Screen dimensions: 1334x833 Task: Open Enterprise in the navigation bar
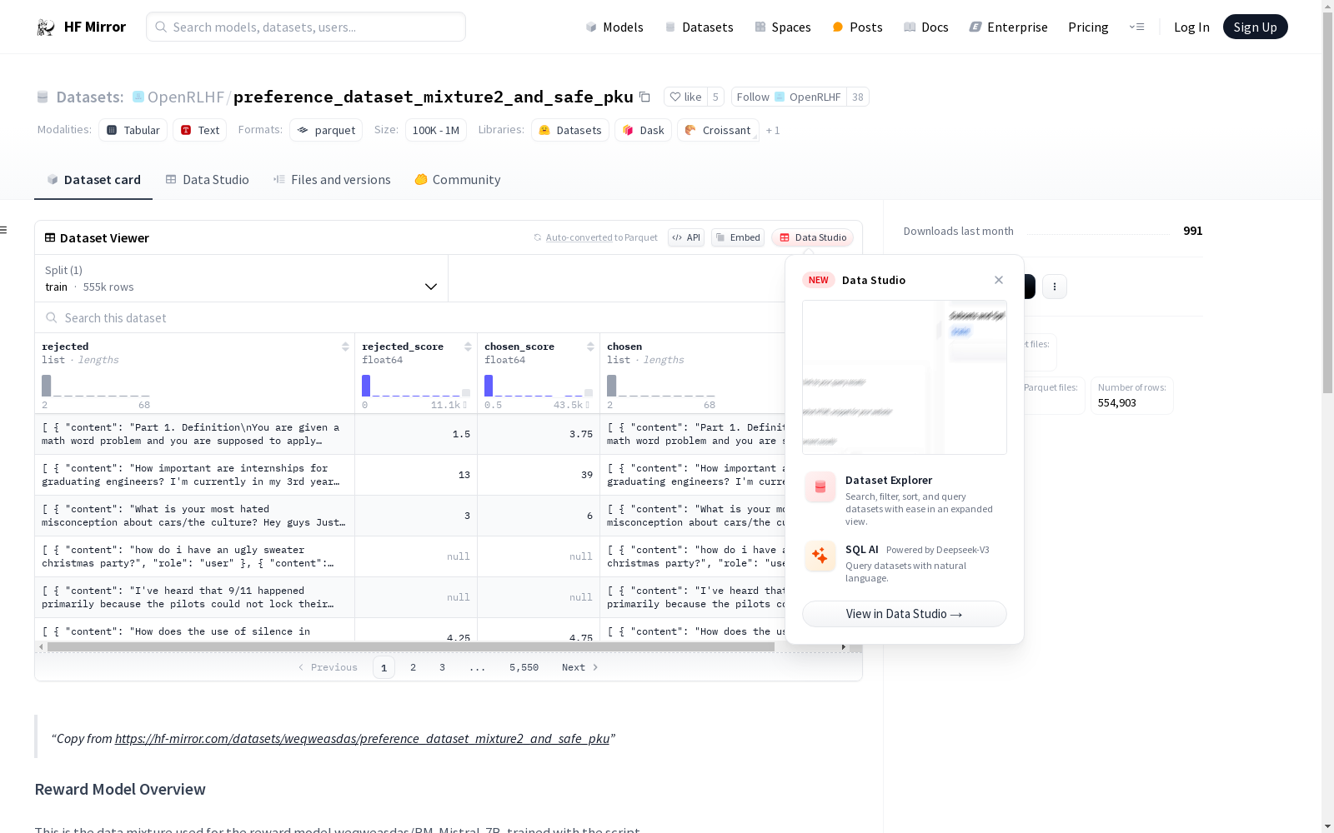[x=1008, y=27]
